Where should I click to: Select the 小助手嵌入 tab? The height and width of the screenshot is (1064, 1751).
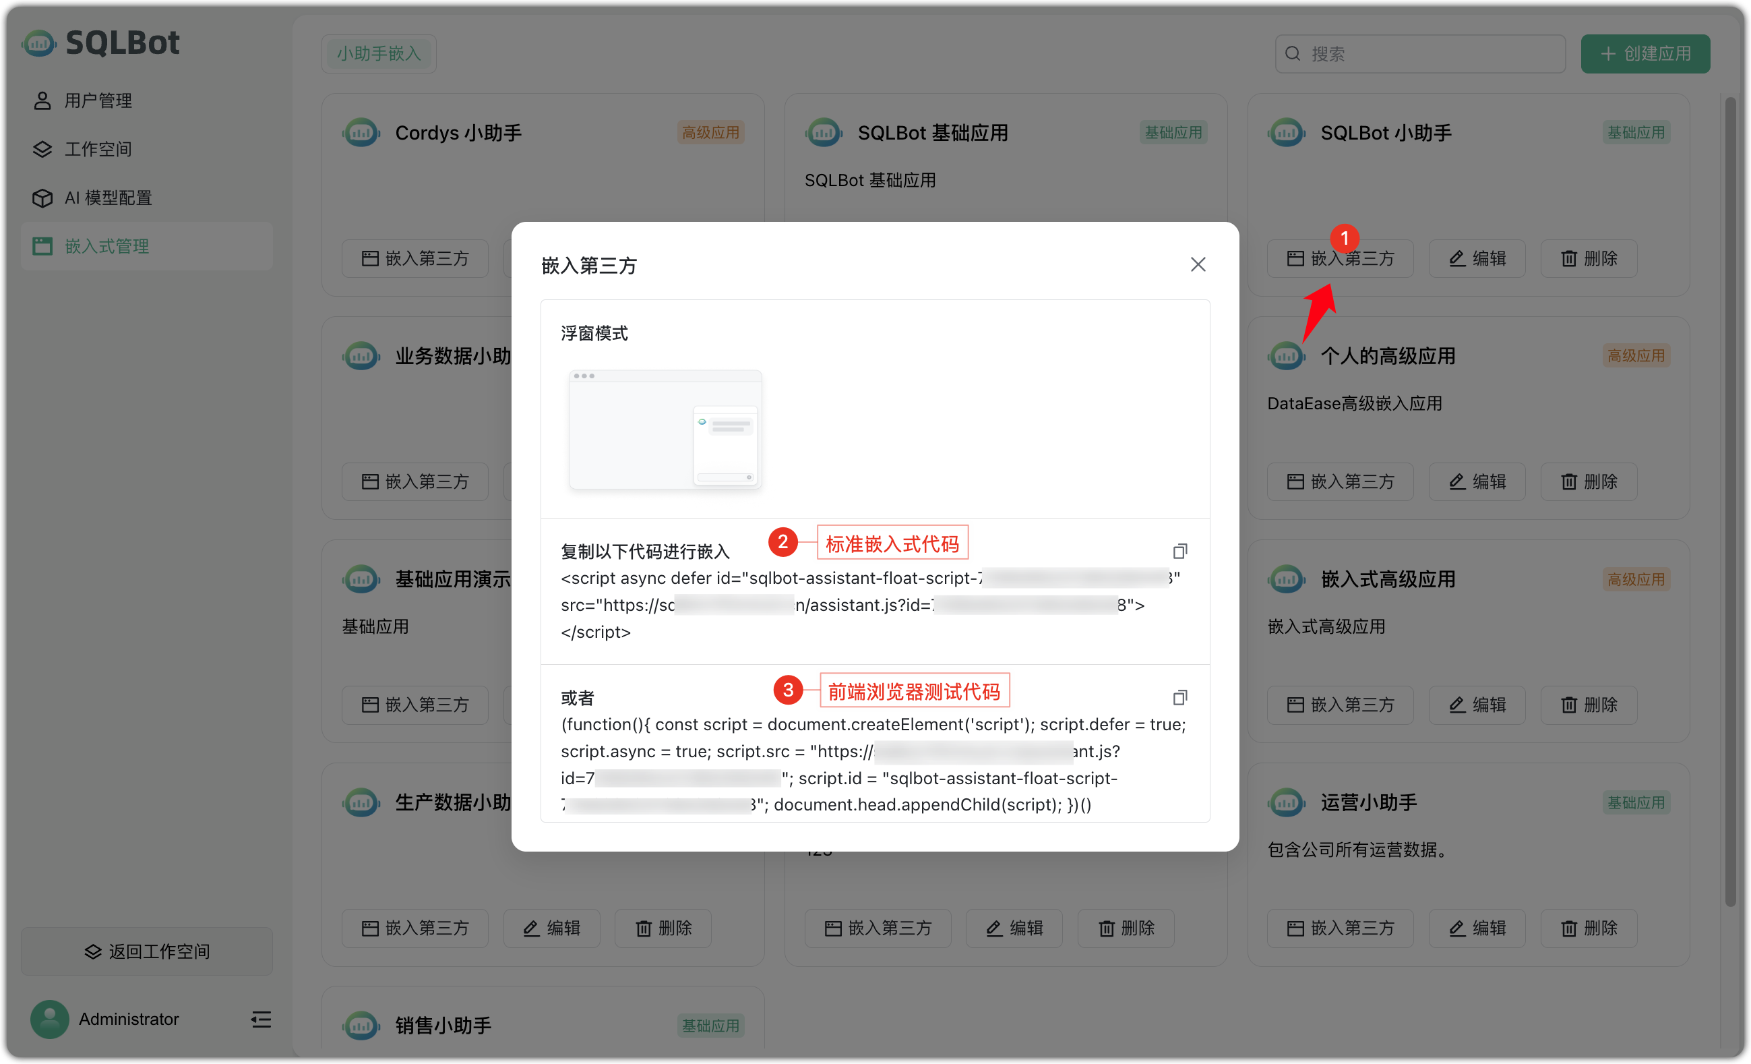pos(378,53)
